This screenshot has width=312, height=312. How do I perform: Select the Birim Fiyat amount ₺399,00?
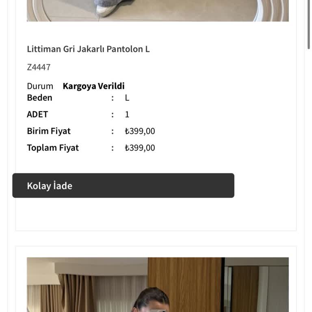140,131
